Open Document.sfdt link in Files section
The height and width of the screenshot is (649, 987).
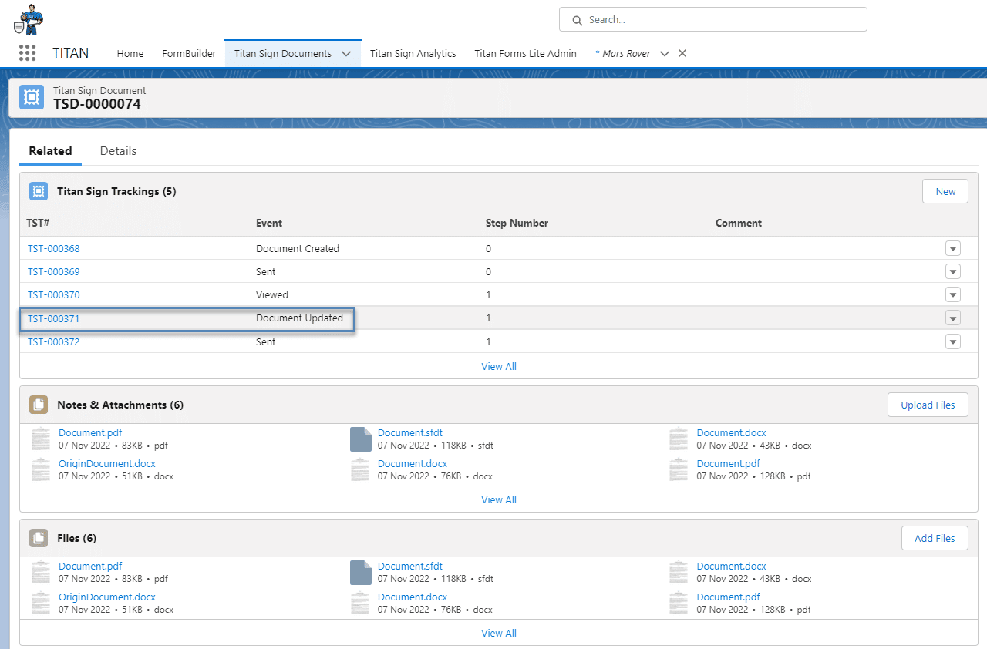[410, 566]
